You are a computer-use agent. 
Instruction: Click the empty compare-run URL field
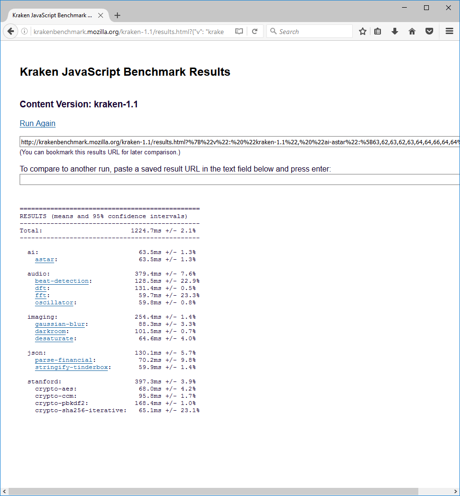[x=240, y=179]
